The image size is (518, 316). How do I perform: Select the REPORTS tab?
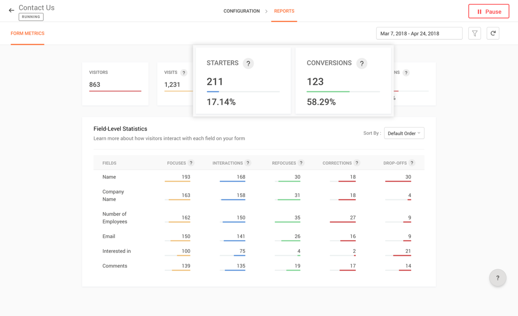[x=284, y=11]
